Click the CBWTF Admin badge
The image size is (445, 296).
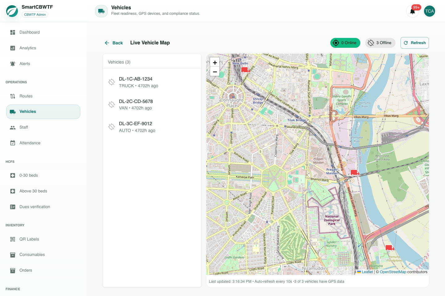[35, 14]
